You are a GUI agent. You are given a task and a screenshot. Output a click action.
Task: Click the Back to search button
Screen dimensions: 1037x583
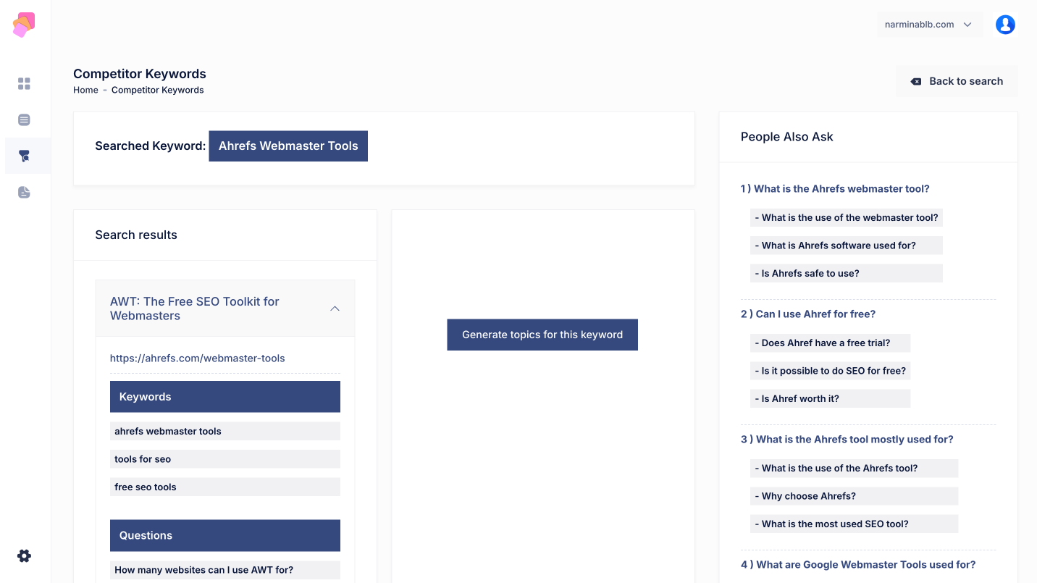(x=957, y=81)
